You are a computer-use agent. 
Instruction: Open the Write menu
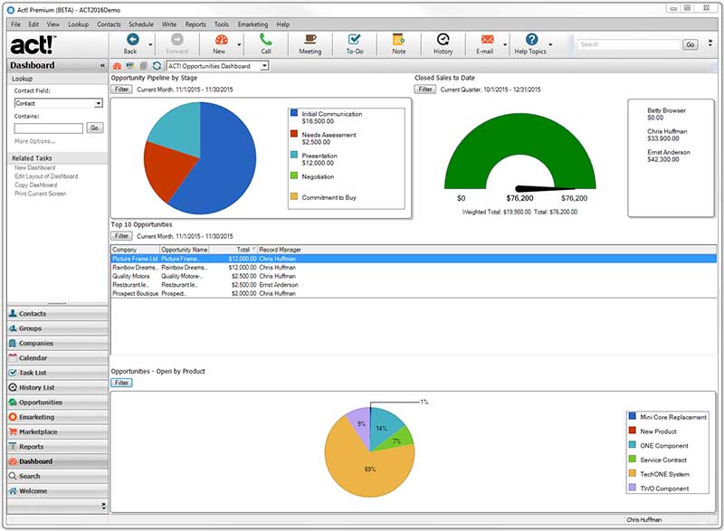pyautogui.click(x=169, y=24)
